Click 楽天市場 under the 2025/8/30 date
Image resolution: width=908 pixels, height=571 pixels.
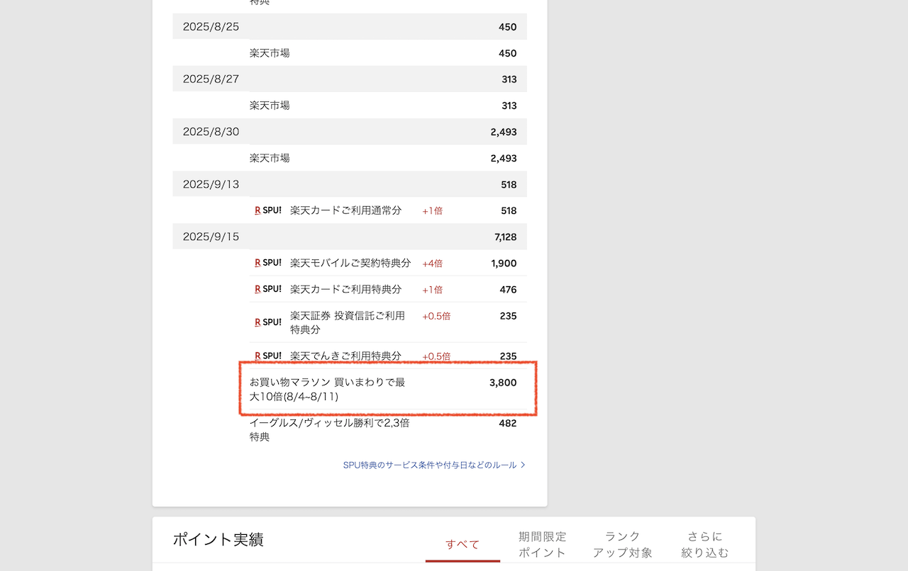270,158
